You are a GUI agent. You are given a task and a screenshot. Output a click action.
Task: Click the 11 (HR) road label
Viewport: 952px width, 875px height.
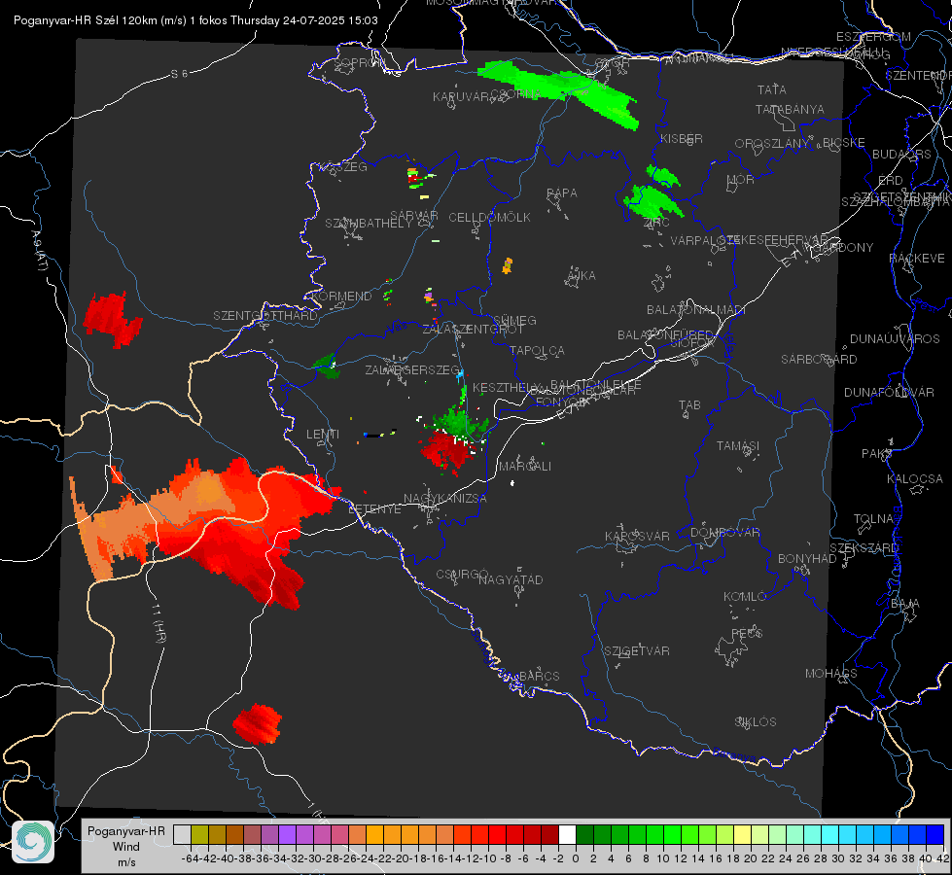tap(159, 624)
